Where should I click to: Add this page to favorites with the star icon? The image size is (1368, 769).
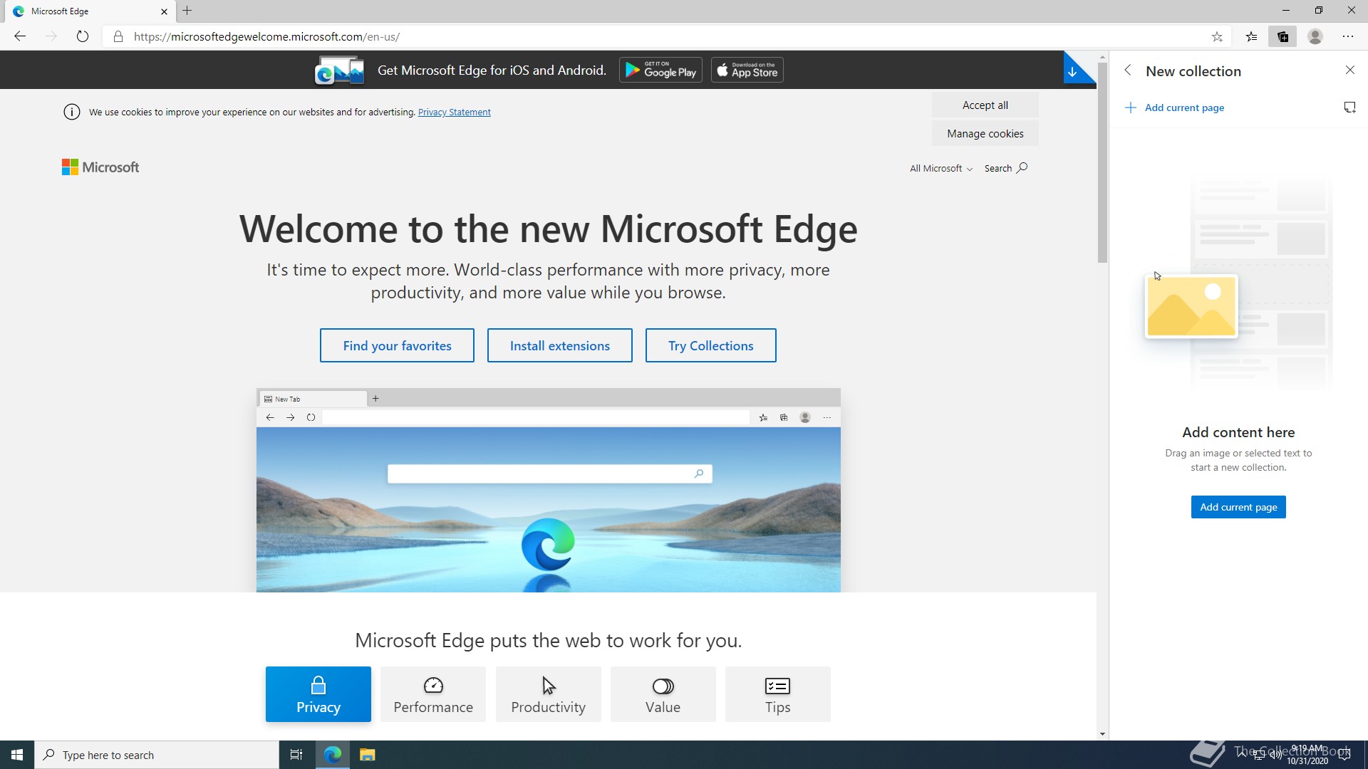click(x=1217, y=36)
